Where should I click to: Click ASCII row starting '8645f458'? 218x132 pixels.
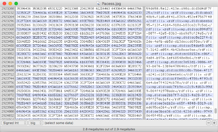coord(179,116)
